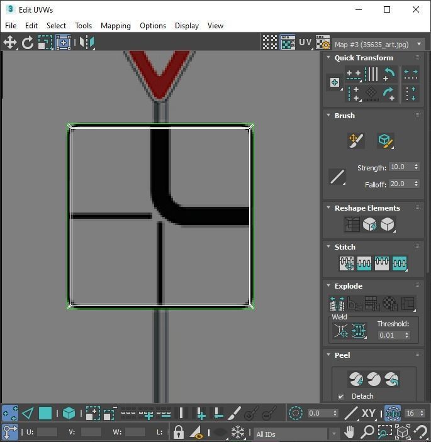Viewport: 431px width, 442px height.
Task: Open the File menu
Action: (x=11, y=26)
